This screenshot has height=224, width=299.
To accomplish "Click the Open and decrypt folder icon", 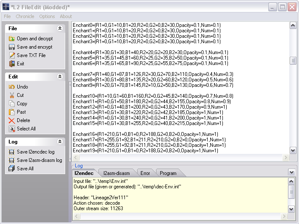I will click(x=12, y=39).
